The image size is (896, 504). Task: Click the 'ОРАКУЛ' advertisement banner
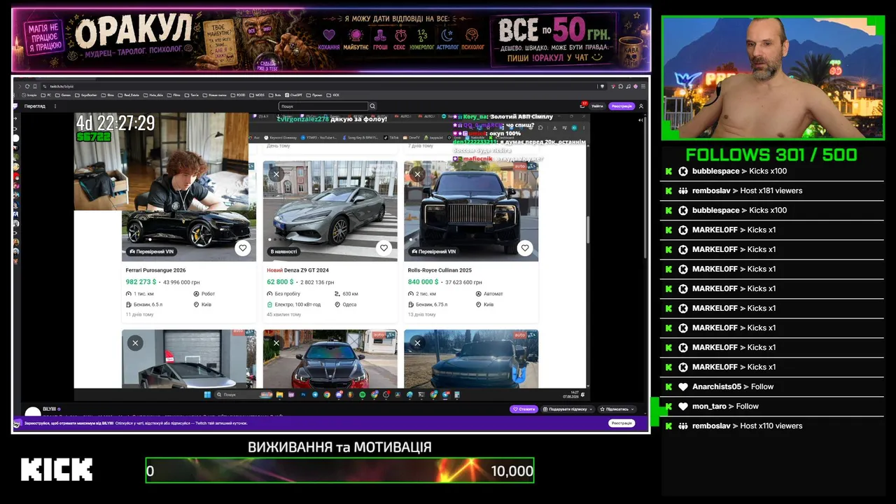[x=331, y=39]
